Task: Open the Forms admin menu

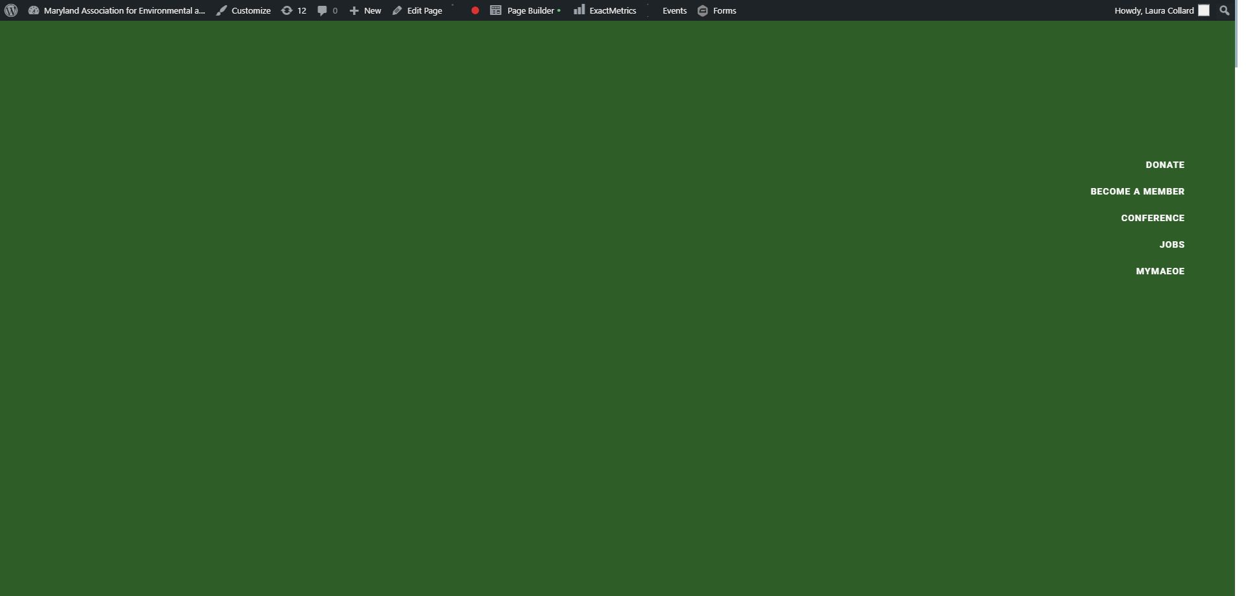Action: [x=717, y=10]
